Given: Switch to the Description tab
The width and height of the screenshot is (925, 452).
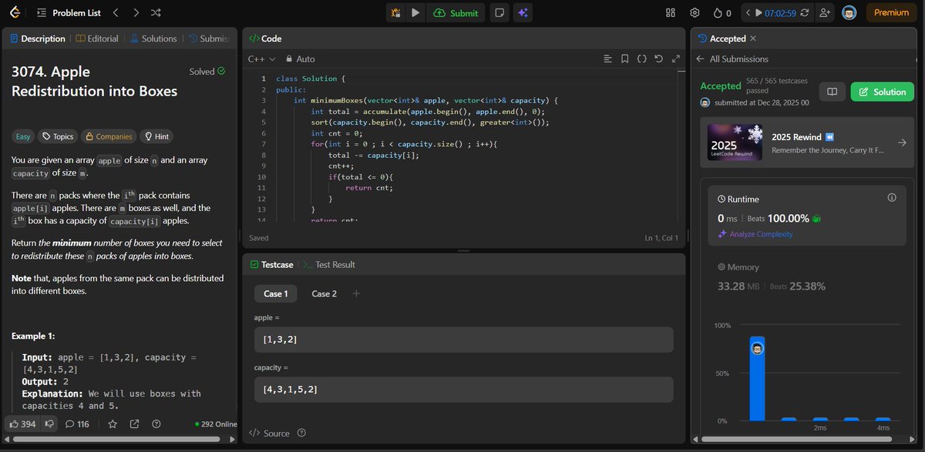Looking at the screenshot, I should 38,39.
